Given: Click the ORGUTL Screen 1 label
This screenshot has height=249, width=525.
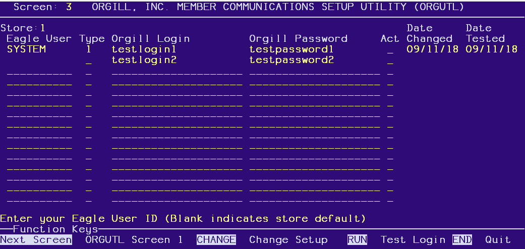Looking at the screenshot, I should coord(134,240).
